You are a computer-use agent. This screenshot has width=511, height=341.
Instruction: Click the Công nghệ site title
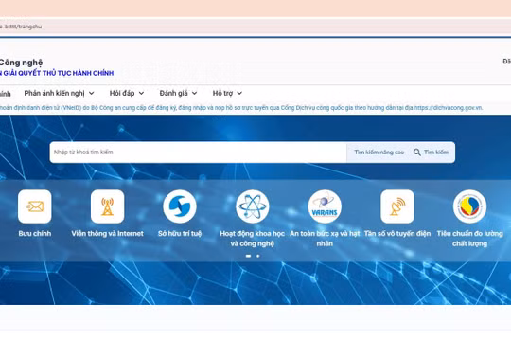[21, 62]
